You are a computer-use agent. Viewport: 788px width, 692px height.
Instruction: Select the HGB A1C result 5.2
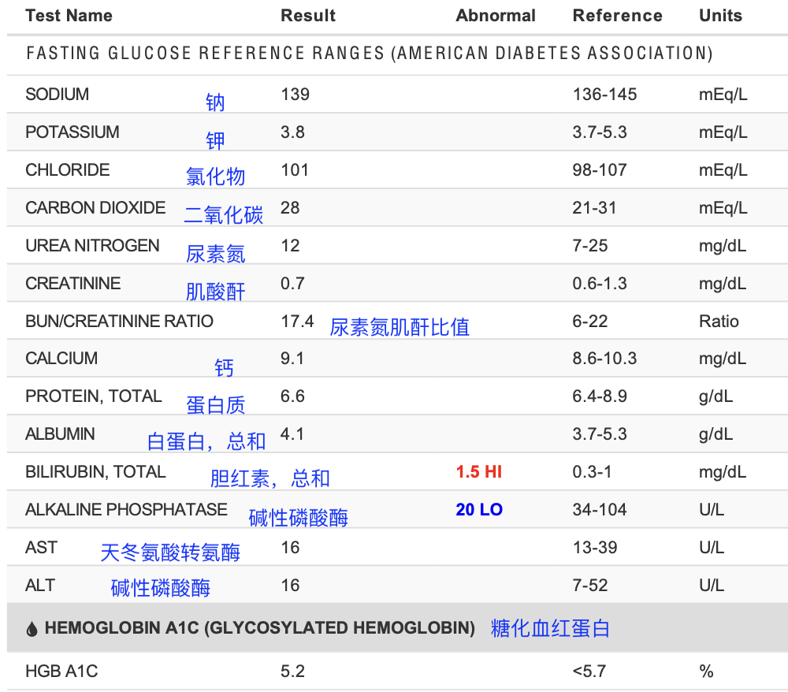tap(292, 672)
